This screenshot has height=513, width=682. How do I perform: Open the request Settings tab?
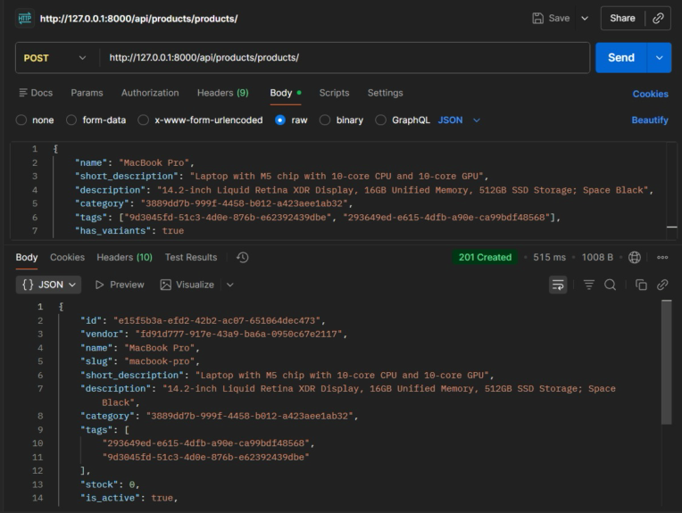click(386, 93)
